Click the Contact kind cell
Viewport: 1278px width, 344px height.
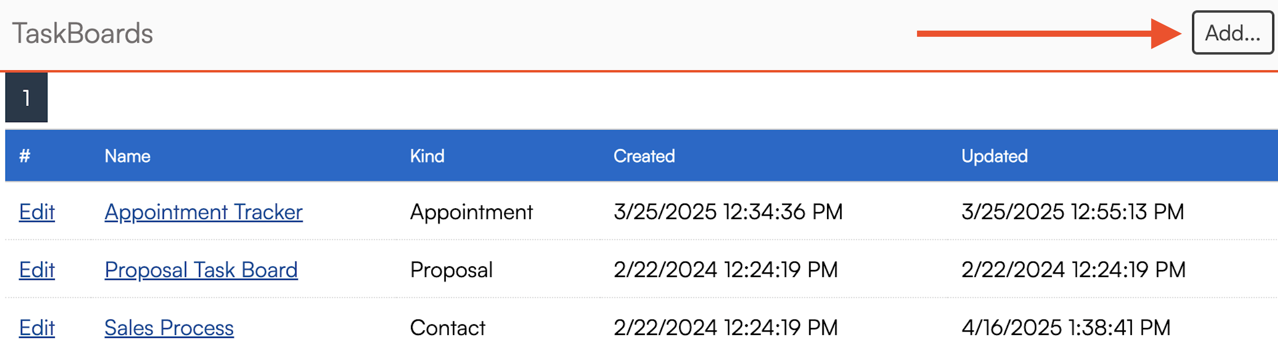click(x=447, y=328)
